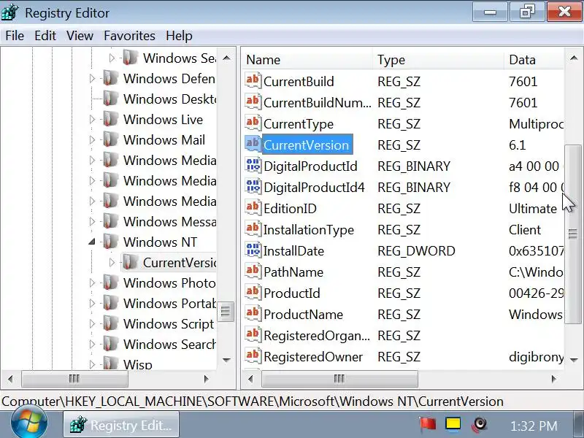Click tree pane horizontal scroll right arrow
The width and height of the screenshot is (584, 438).
(x=206, y=379)
